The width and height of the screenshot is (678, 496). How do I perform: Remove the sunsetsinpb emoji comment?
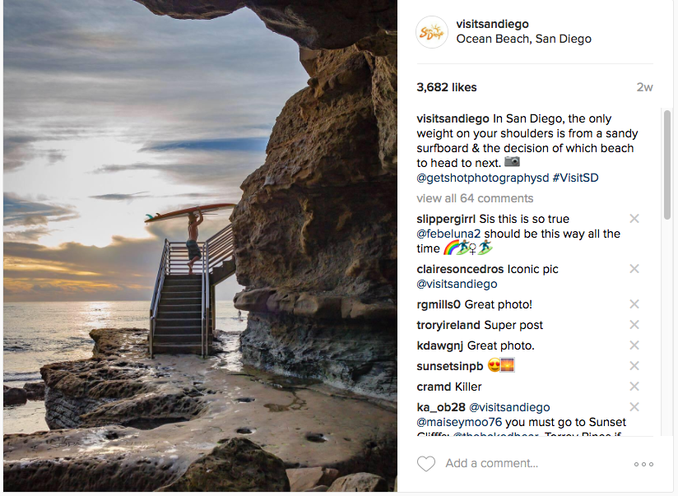(634, 366)
